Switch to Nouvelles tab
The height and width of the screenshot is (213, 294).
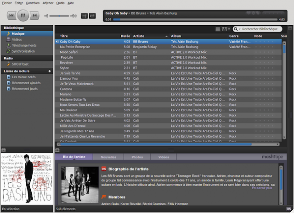[108, 157]
